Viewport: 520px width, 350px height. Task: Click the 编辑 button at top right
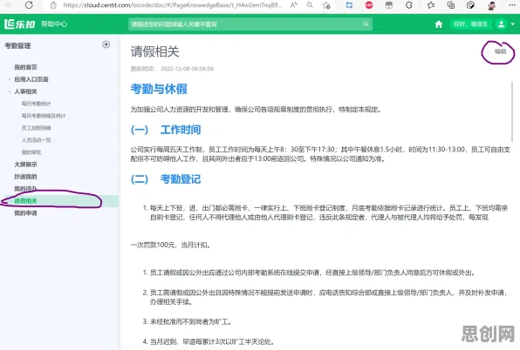coord(500,51)
